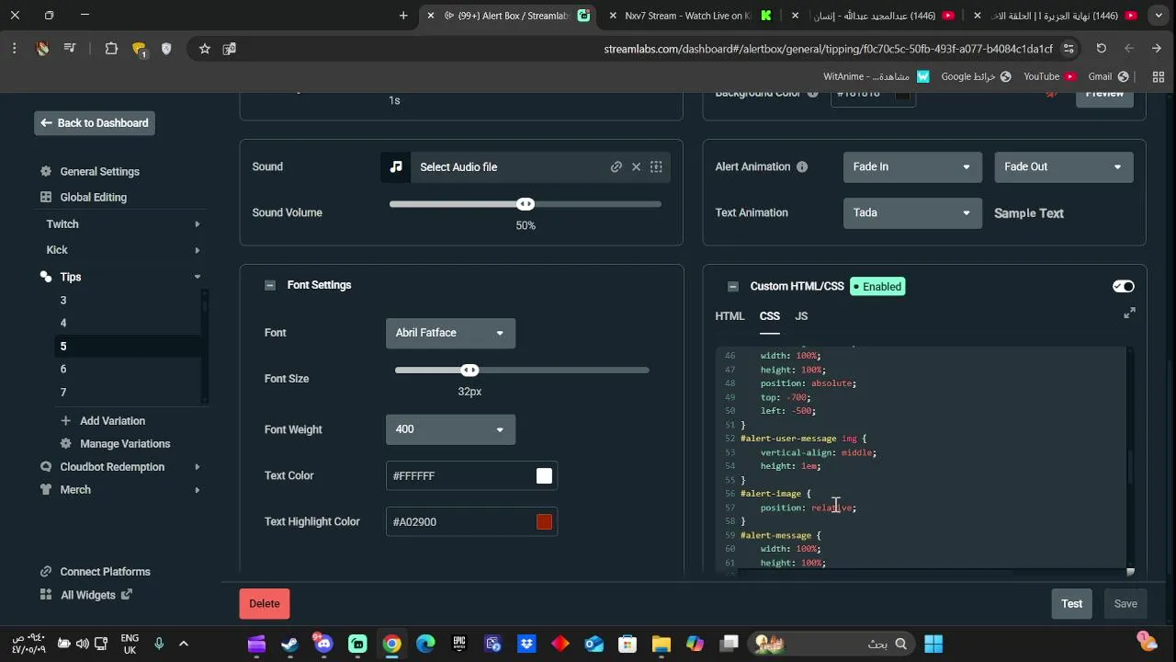The height and width of the screenshot is (662, 1176).
Task: Click the Test alert button
Action: pyautogui.click(x=1072, y=603)
